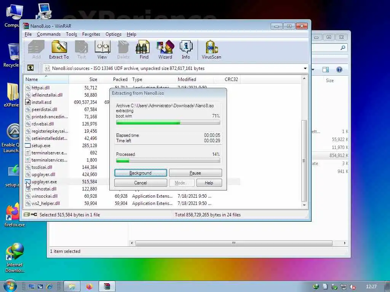Click the horizontal scrollbar in the Explorer window
This screenshot has width=390, height=292.
[x=234, y=243]
